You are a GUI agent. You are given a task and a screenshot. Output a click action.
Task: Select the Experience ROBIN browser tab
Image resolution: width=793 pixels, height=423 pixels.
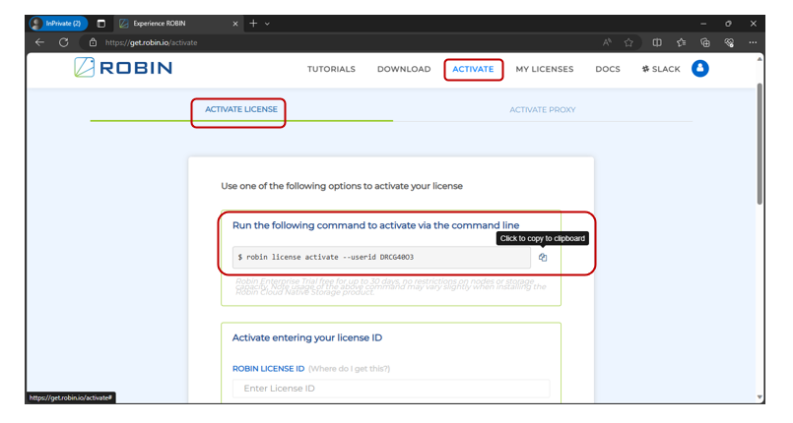click(x=178, y=24)
